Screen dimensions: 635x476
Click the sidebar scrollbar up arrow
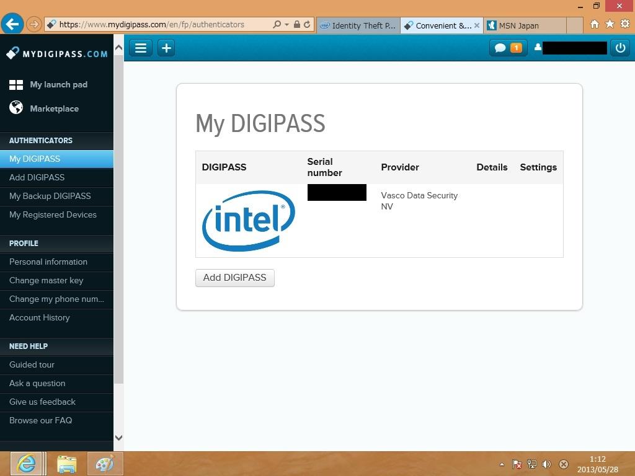pos(118,47)
